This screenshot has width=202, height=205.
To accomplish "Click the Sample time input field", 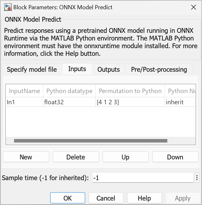I will coord(143,178).
